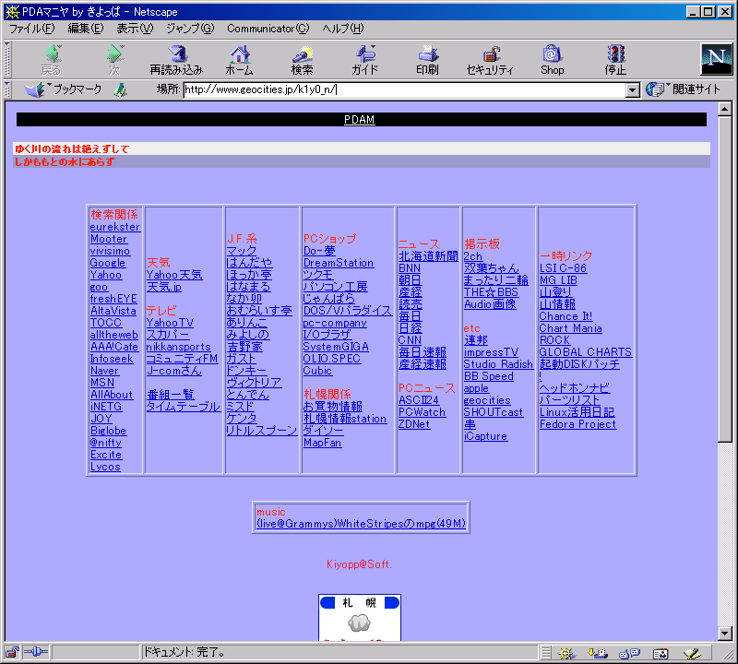Image resolution: width=738 pixels, height=664 pixels.
Task: Open the eurekster link
Action: [114, 227]
